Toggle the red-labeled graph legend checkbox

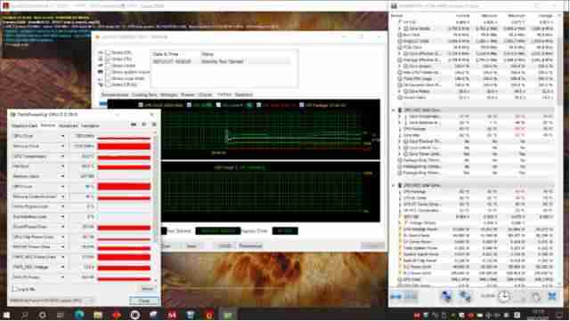[x=258, y=105]
